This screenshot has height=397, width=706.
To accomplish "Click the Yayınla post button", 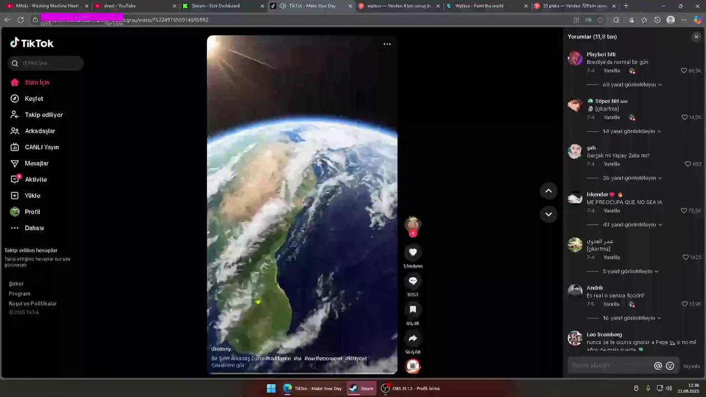I will point(691,366).
